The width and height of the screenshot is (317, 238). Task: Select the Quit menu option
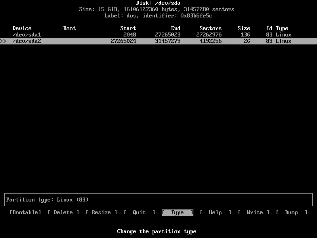(139, 212)
